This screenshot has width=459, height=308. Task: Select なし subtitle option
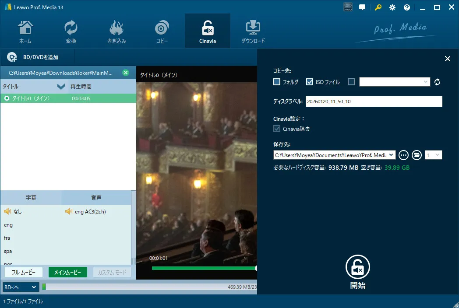(17, 211)
